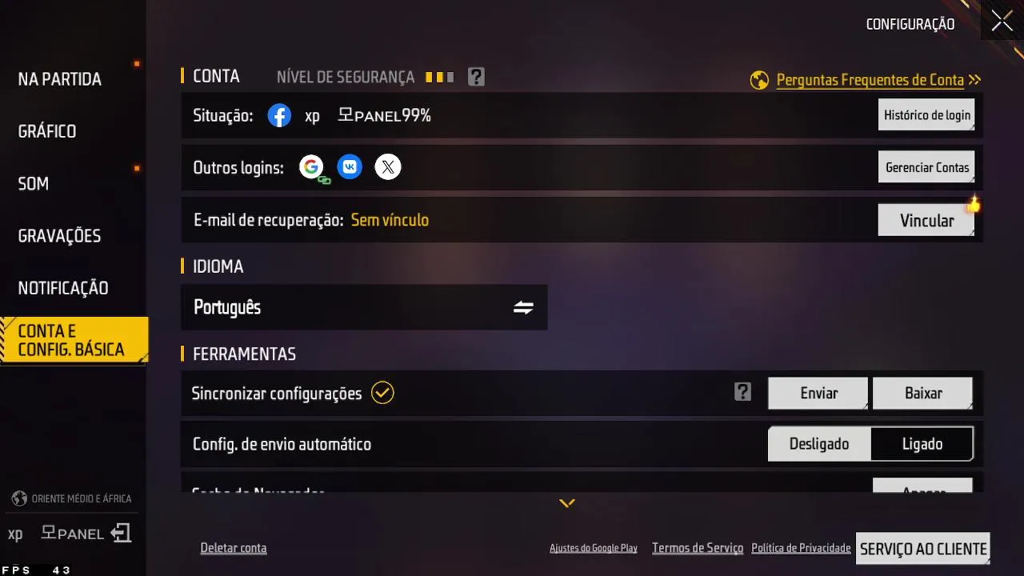Set auto upload config to Ligado

click(922, 444)
